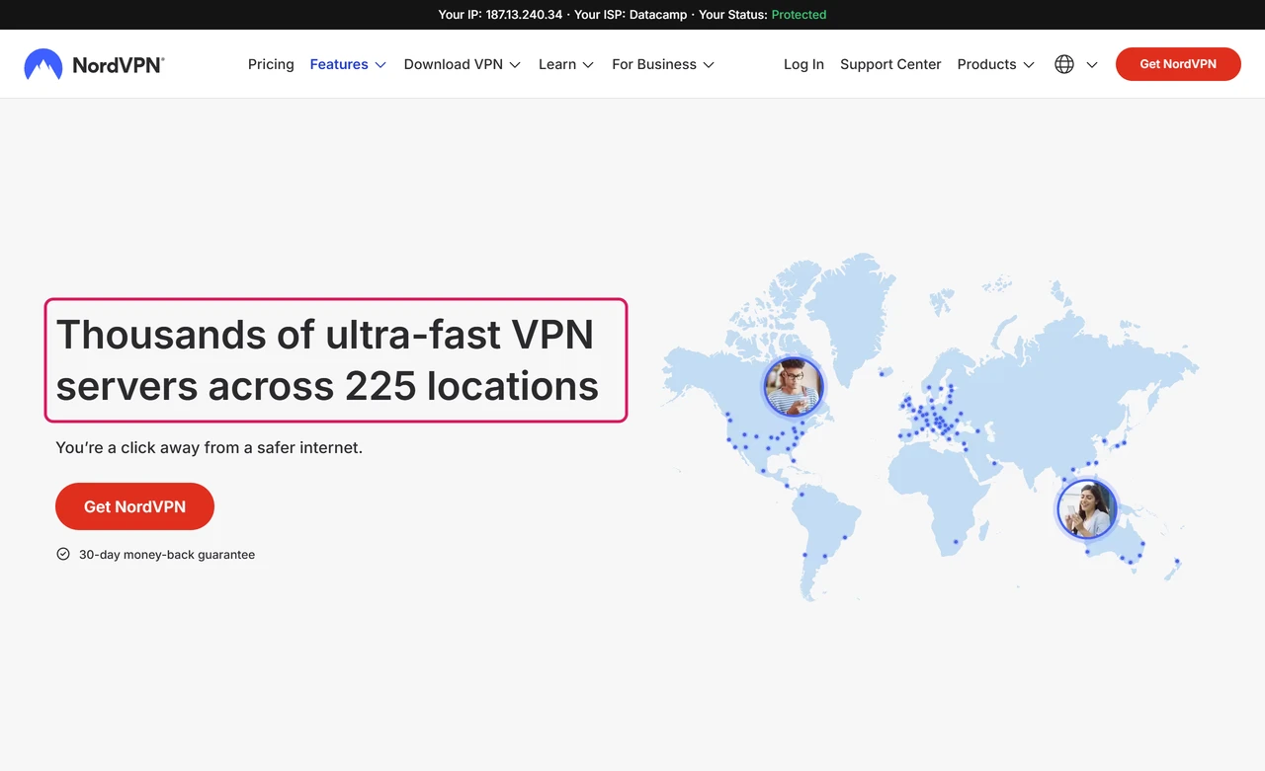The height and width of the screenshot is (771, 1265).
Task: Click 'You're a click away' subheading
Action: [x=209, y=447]
